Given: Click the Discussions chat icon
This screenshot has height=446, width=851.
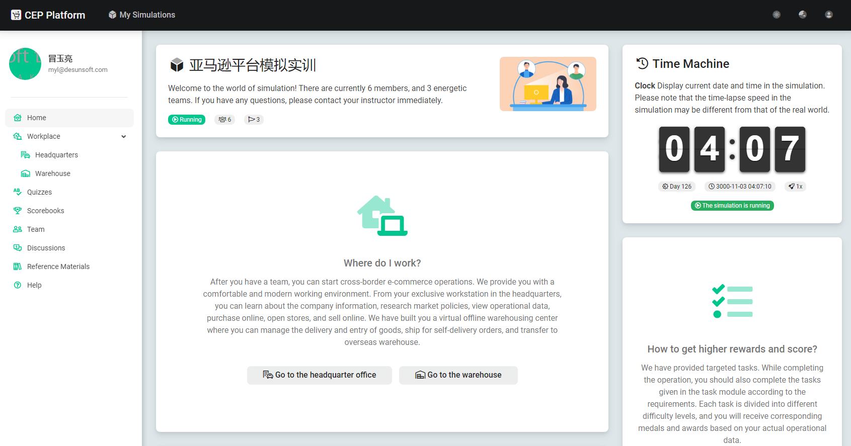Looking at the screenshot, I should [18, 248].
